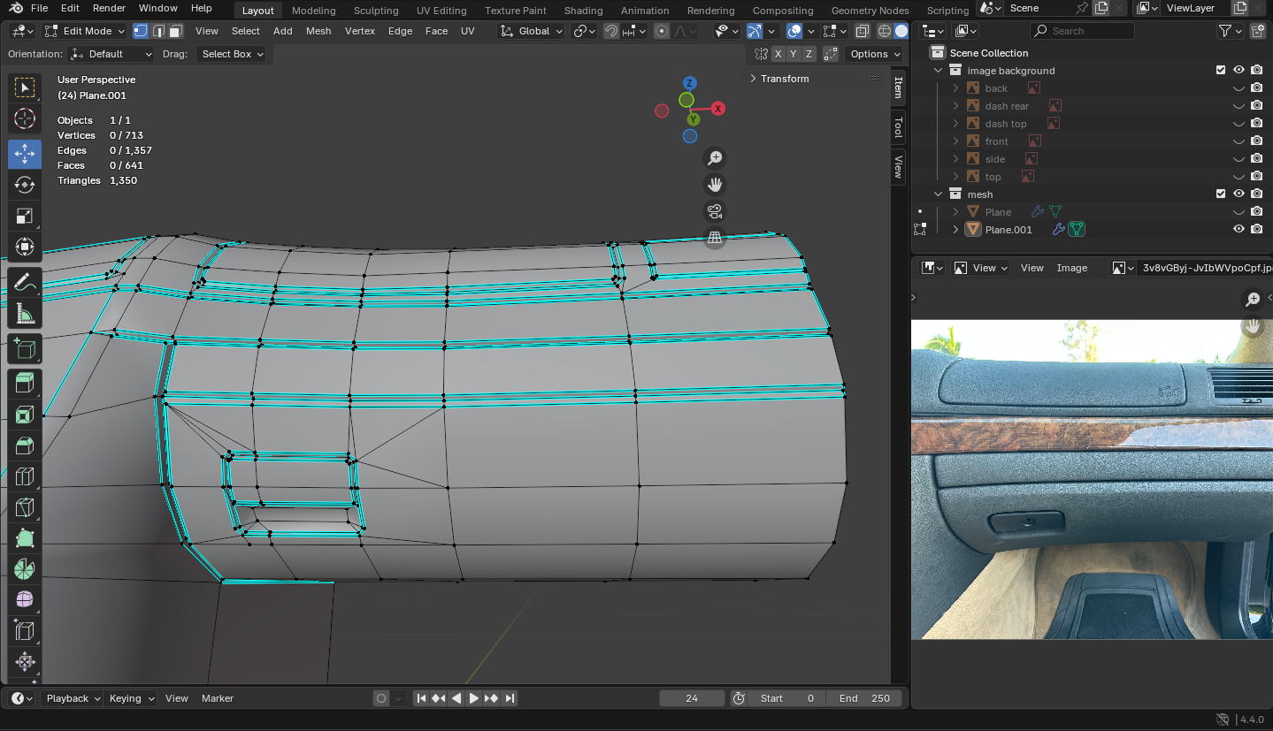
Task: Open the Global transform orientation dropdown
Action: (530, 31)
